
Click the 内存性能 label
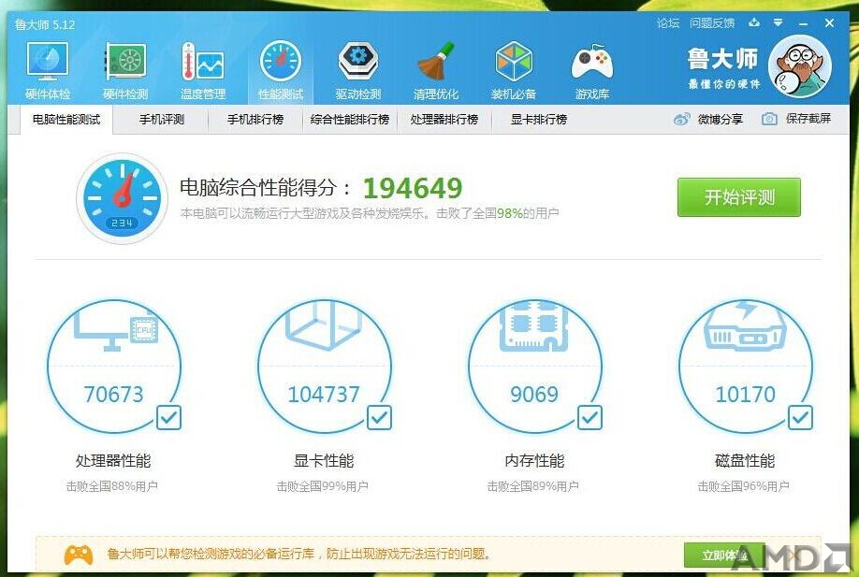534,461
